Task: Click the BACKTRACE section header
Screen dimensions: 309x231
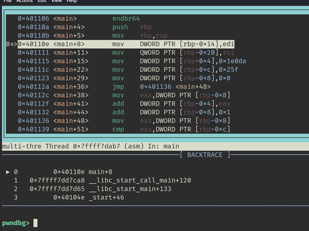Action: click(205, 155)
